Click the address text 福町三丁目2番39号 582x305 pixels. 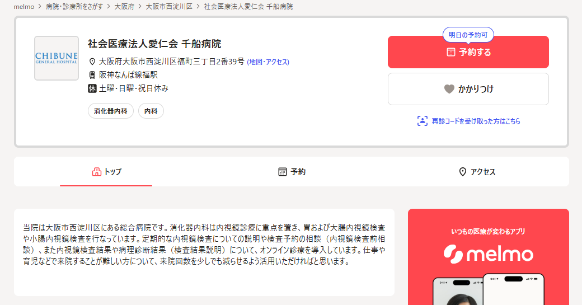[211, 62]
